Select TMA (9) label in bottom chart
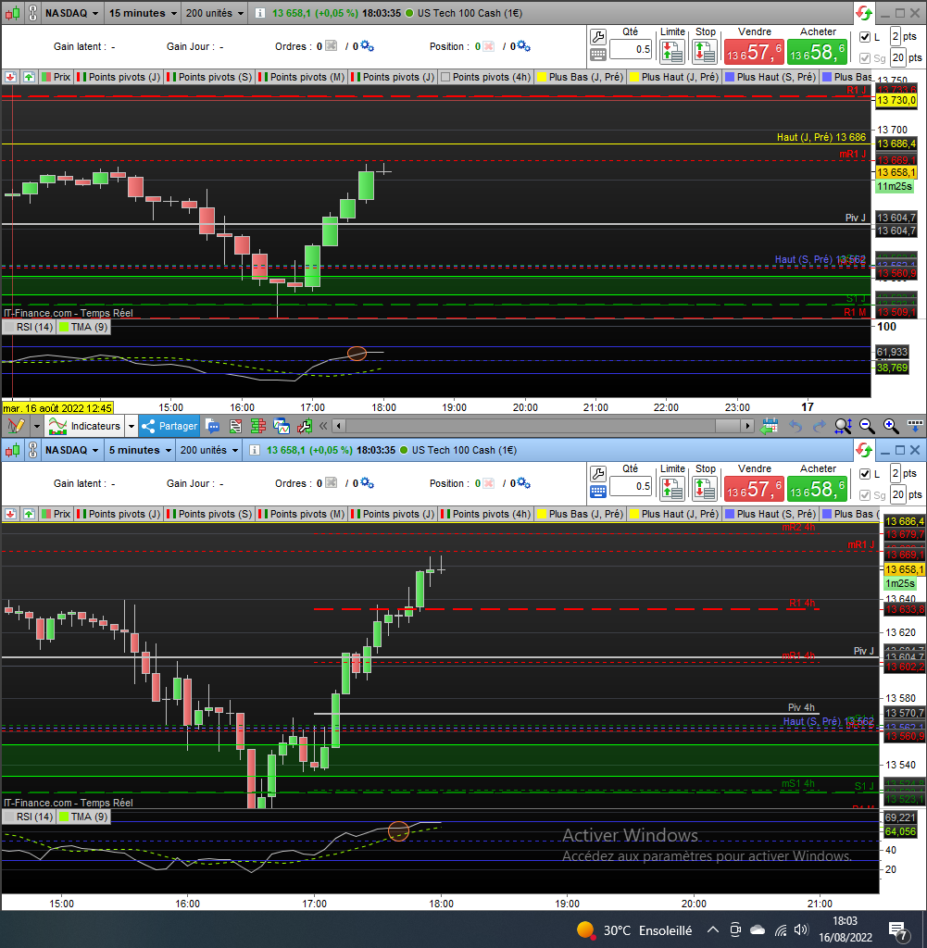Image resolution: width=927 pixels, height=948 pixels. 84,817
